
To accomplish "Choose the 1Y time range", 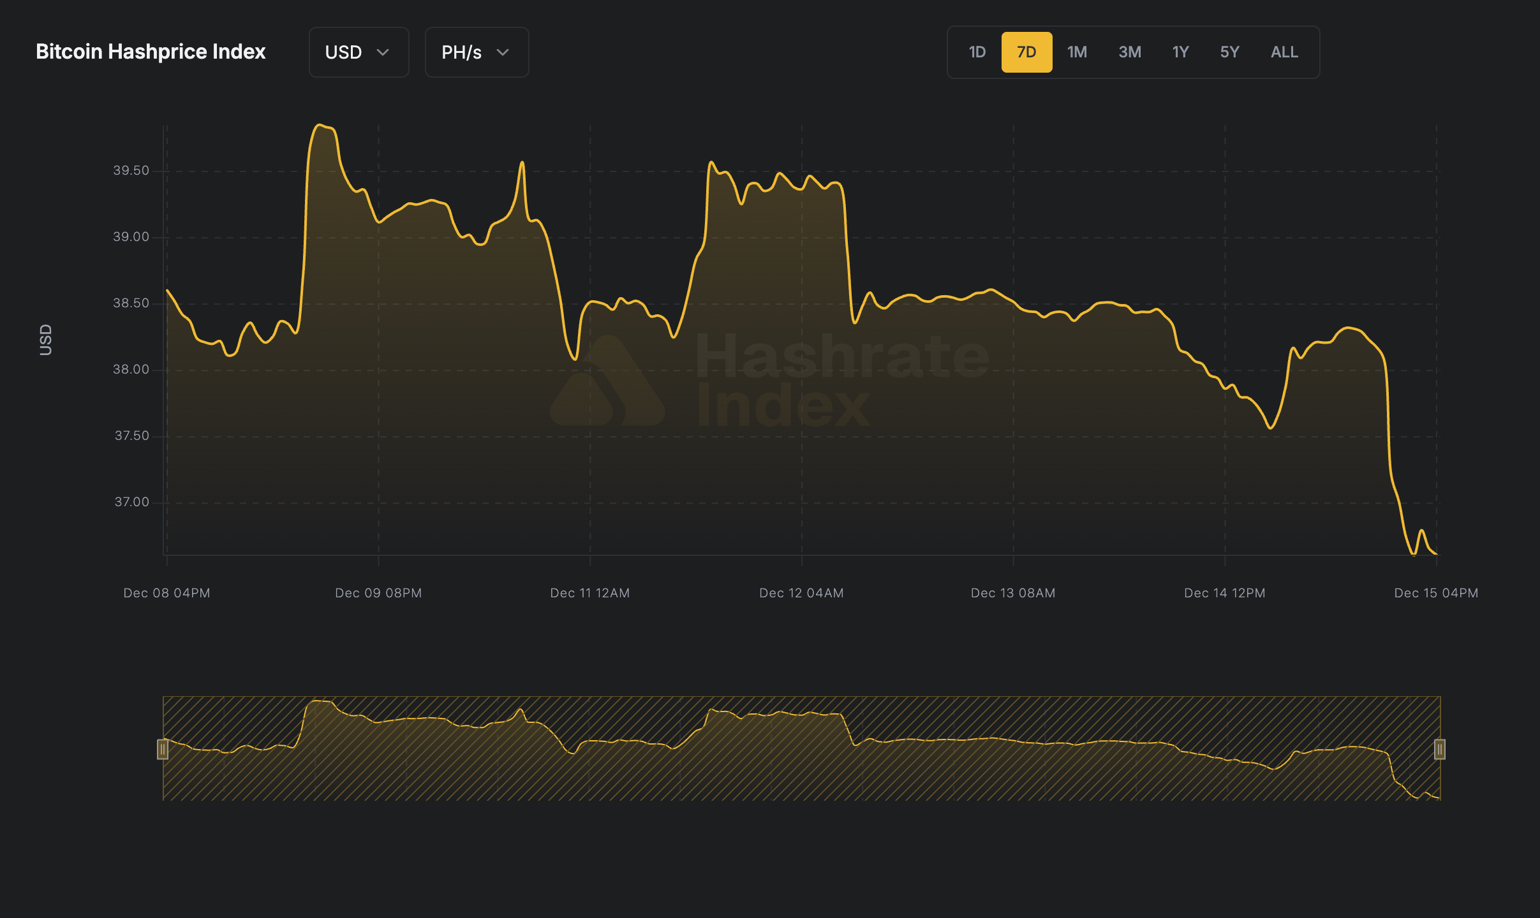I will point(1180,52).
